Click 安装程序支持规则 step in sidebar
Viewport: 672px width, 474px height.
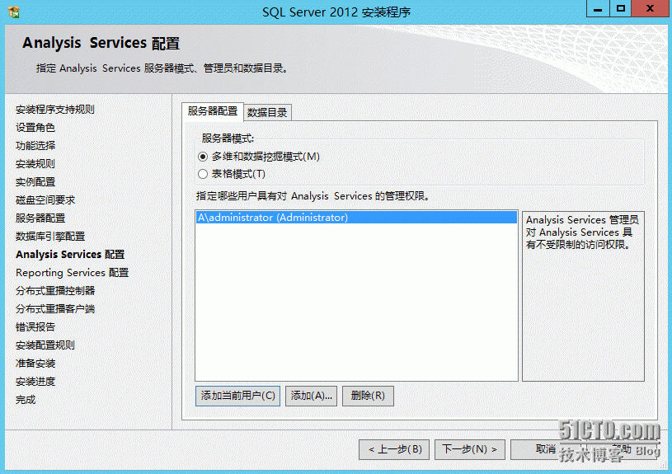55,110
